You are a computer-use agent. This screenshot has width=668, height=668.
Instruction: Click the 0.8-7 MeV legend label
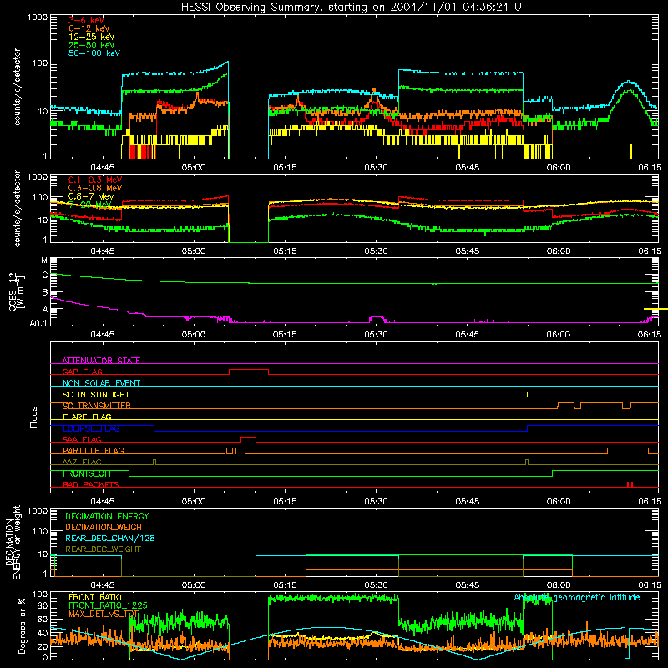(x=91, y=196)
